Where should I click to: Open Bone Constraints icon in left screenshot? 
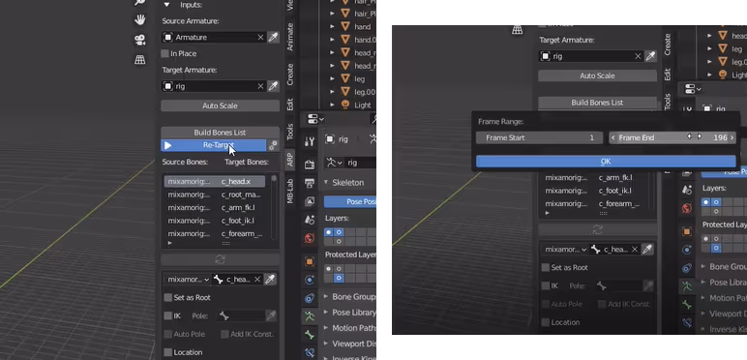(310, 353)
